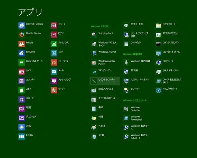The height and width of the screenshot is (158, 197).
Task: Open the サウンド レコーダー microphone icon
Action: pyautogui.click(x=94, y=81)
